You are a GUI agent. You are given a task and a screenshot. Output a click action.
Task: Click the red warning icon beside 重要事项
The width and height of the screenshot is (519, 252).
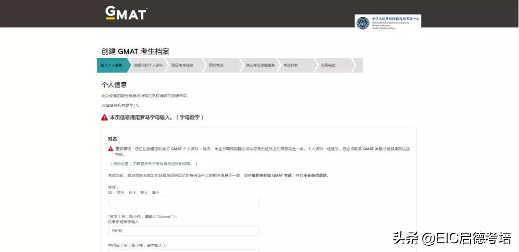point(111,149)
